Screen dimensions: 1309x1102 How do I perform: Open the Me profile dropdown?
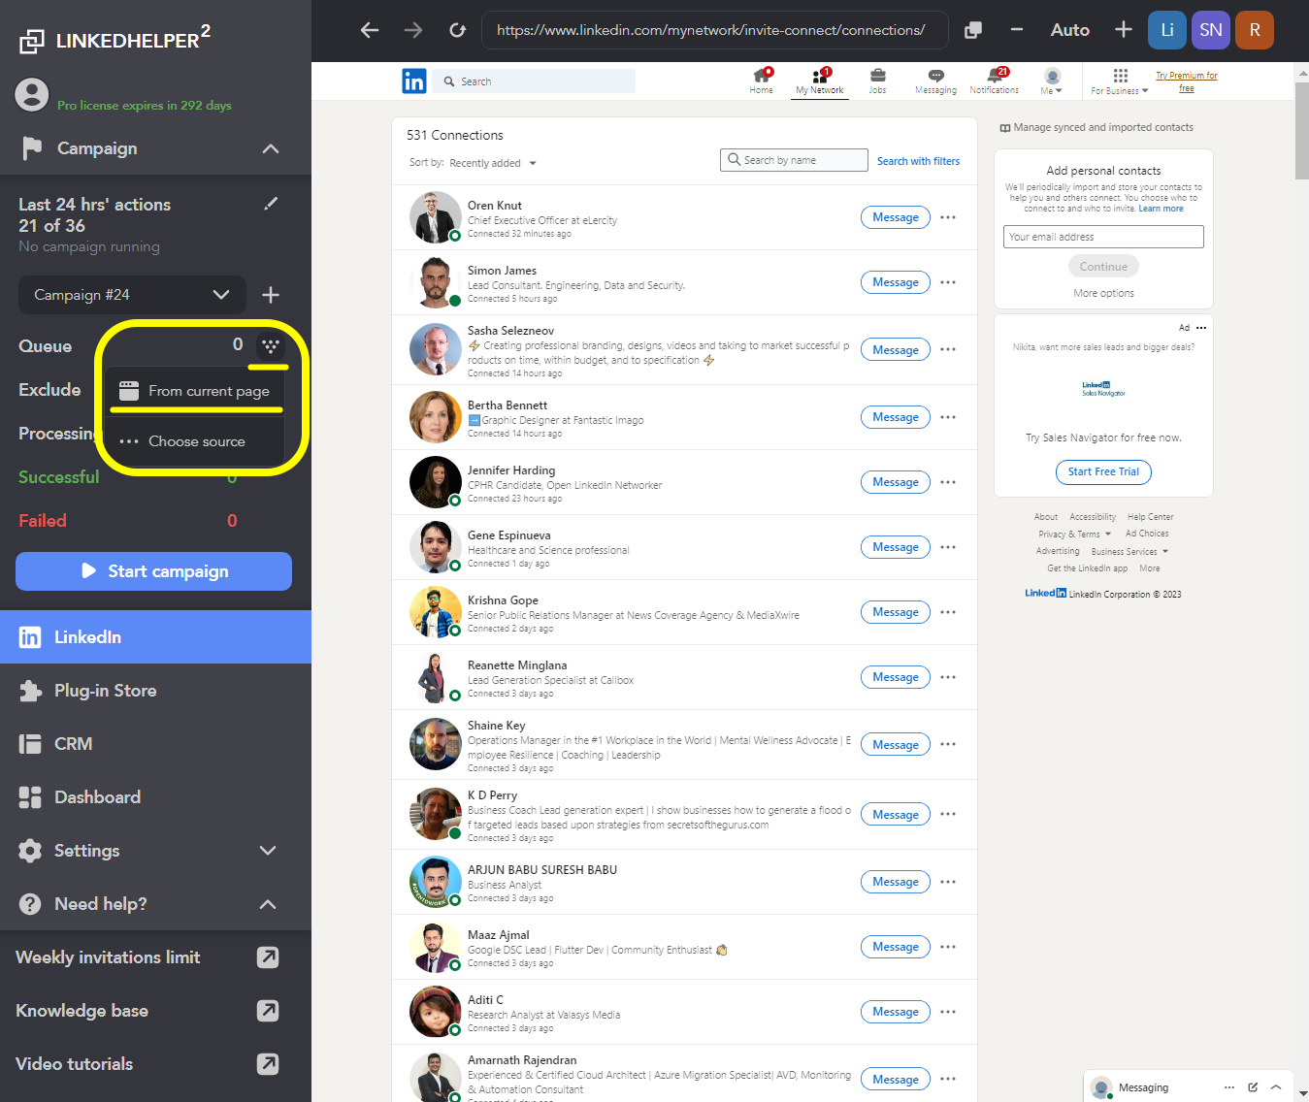click(1052, 81)
